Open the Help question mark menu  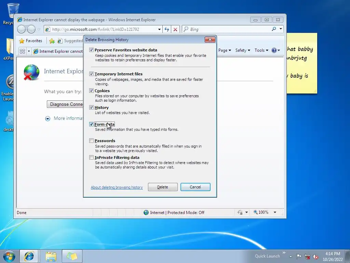[x=276, y=50]
